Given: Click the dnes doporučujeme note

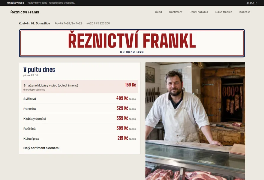Looking at the screenshot, I should pos(34,90).
